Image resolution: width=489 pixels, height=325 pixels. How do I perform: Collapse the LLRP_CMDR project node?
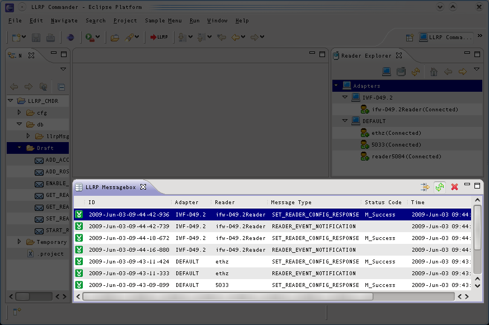point(10,101)
